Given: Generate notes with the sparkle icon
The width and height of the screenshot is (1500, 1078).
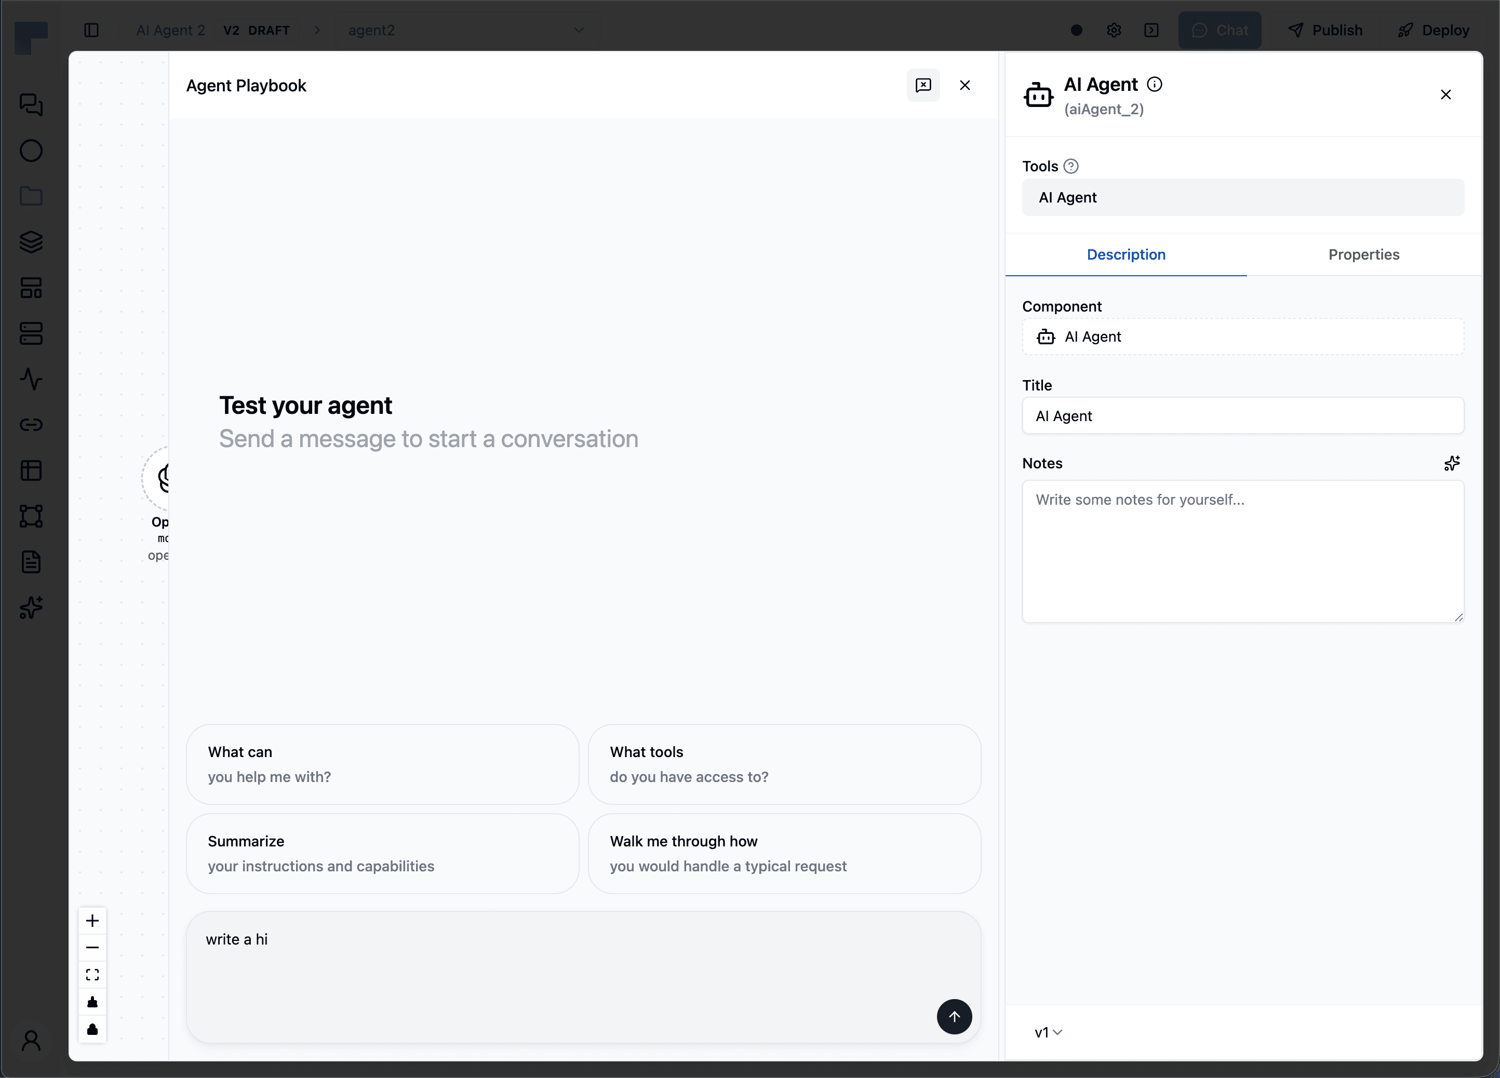Looking at the screenshot, I should click(1452, 464).
